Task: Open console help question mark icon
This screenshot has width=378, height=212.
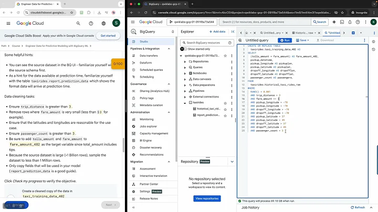Action: [x=358, y=22]
